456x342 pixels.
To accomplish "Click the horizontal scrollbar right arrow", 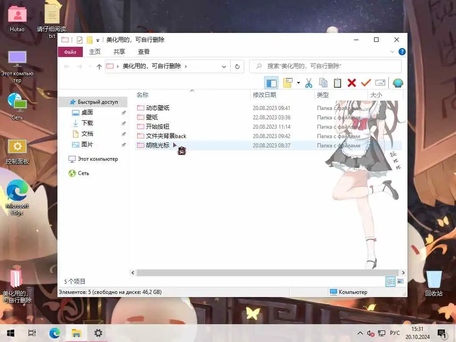I will tap(403, 273).
